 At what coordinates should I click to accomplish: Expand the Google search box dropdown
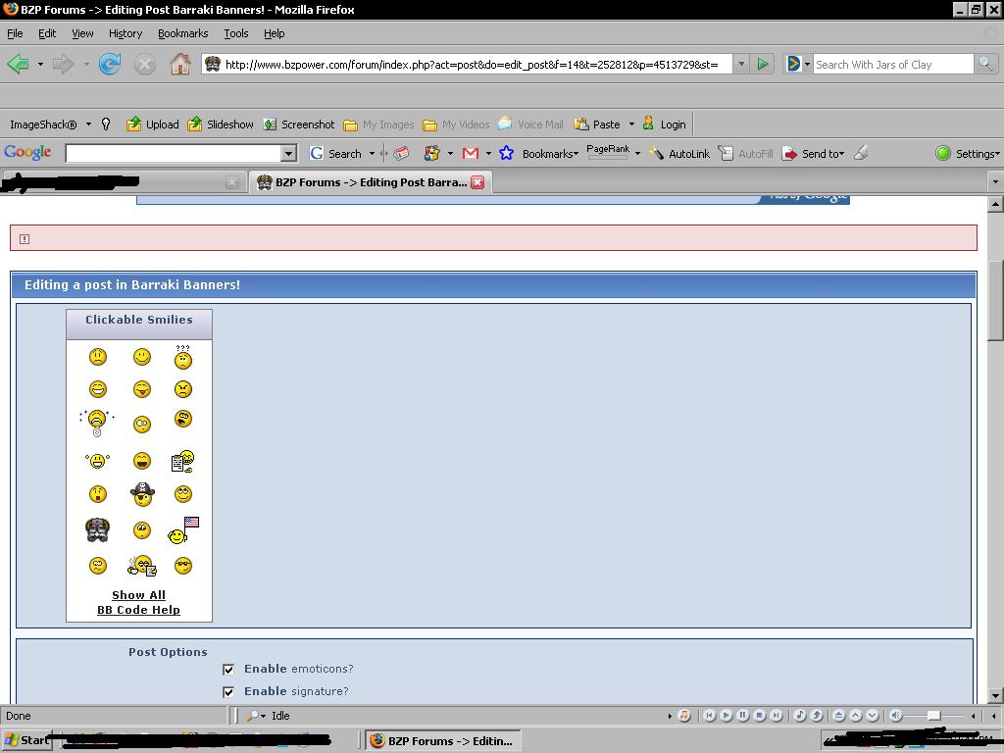289,154
